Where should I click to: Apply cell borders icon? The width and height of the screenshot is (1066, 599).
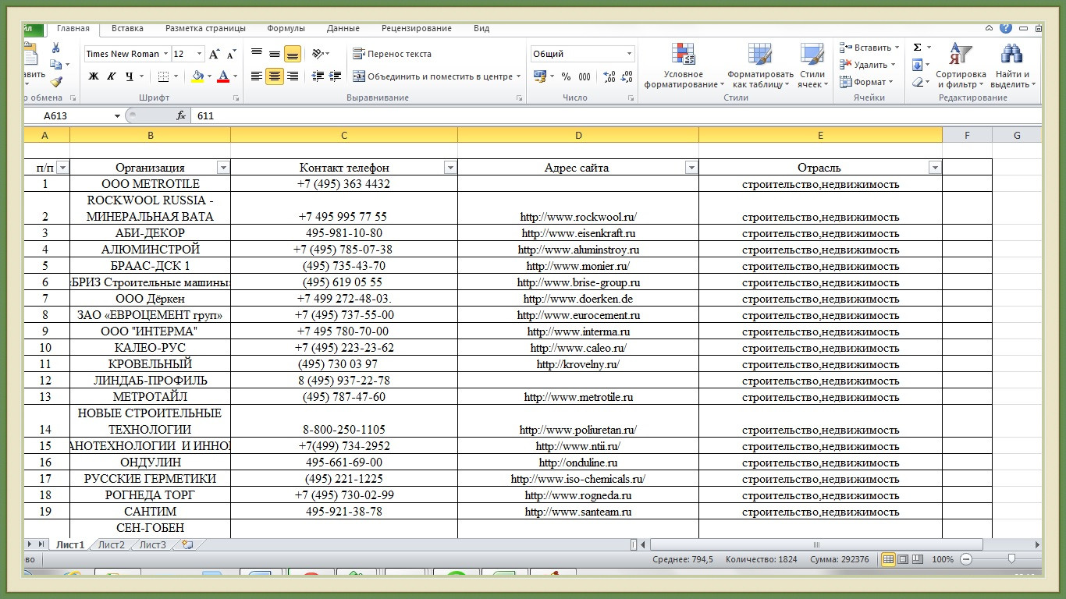(163, 76)
